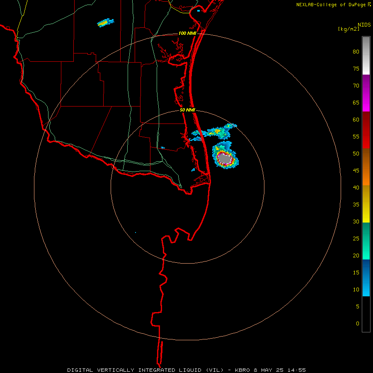
Task: Click the legend value 55
Action: coord(356,136)
